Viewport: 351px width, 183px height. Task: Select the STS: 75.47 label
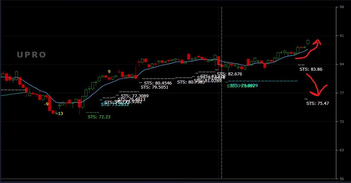pyautogui.click(x=317, y=104)
